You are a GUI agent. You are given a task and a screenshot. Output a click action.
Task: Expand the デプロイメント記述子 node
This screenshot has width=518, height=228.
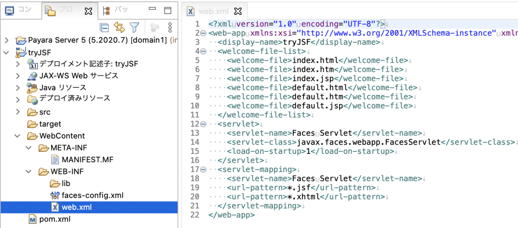tap(18, 64)
